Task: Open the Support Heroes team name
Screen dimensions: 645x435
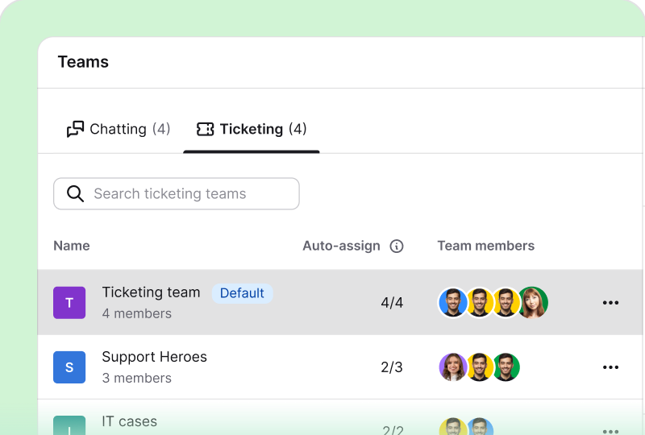Action: coord(154,357)
